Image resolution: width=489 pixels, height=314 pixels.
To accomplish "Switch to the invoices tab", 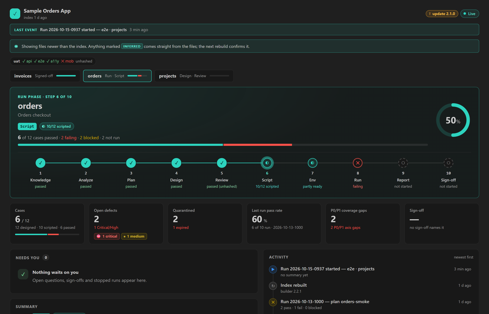I will click(45, 76).
